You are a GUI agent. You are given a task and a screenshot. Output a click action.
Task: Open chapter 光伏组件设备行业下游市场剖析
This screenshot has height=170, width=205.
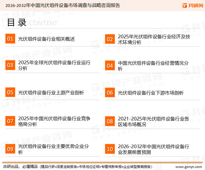click(151, 93)
